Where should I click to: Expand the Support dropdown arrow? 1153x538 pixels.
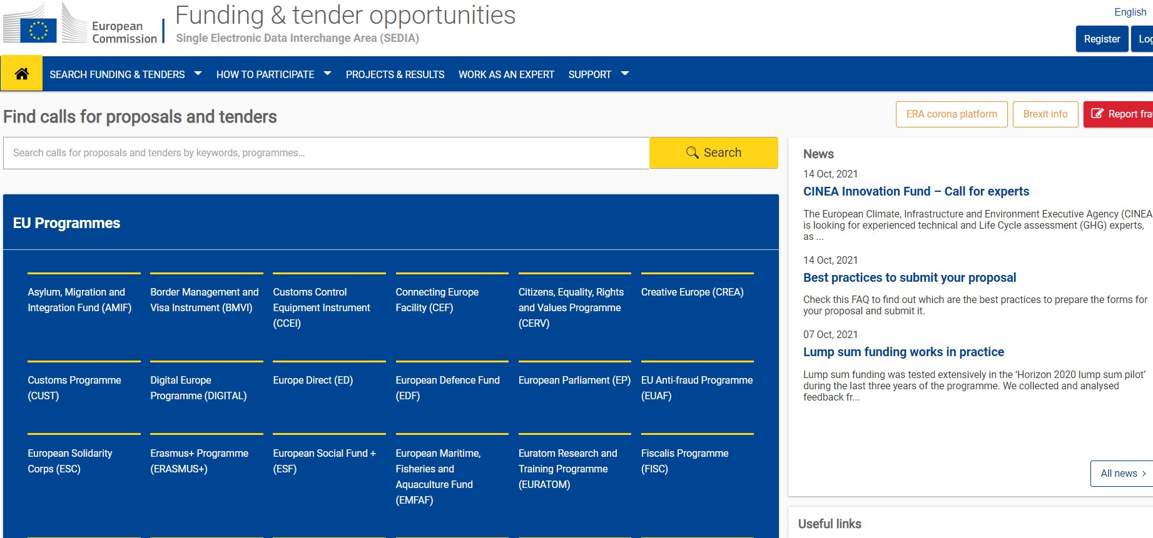(624, 74)
